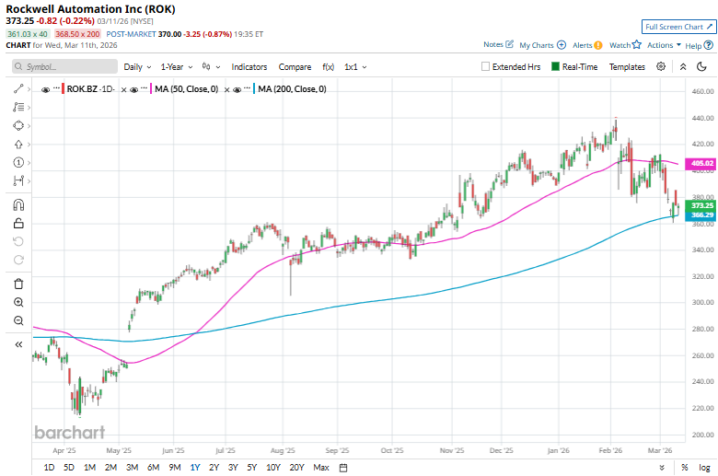Image resolution: width=718 pixels, height=476 pixels.
Task: Select the trend line drawing tool
Action: pos(18,88)
